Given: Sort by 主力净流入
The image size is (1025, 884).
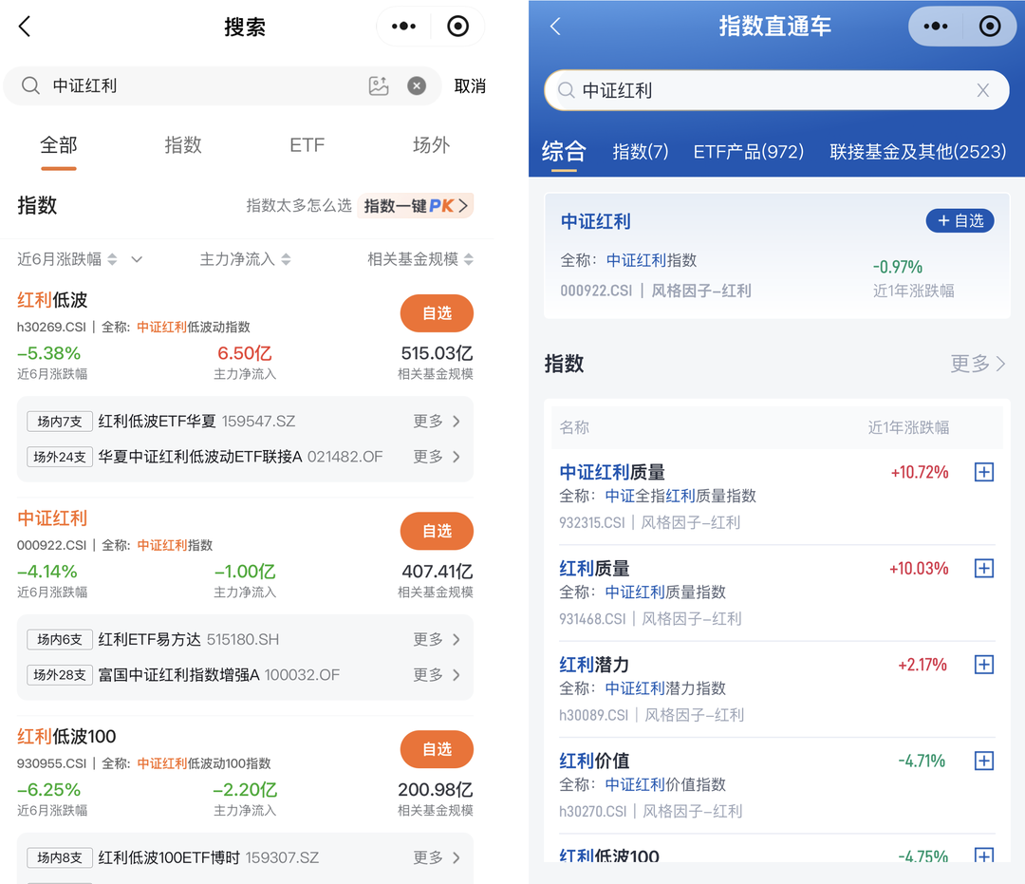Looking at the screenshot, I should (x=245, y=259).
